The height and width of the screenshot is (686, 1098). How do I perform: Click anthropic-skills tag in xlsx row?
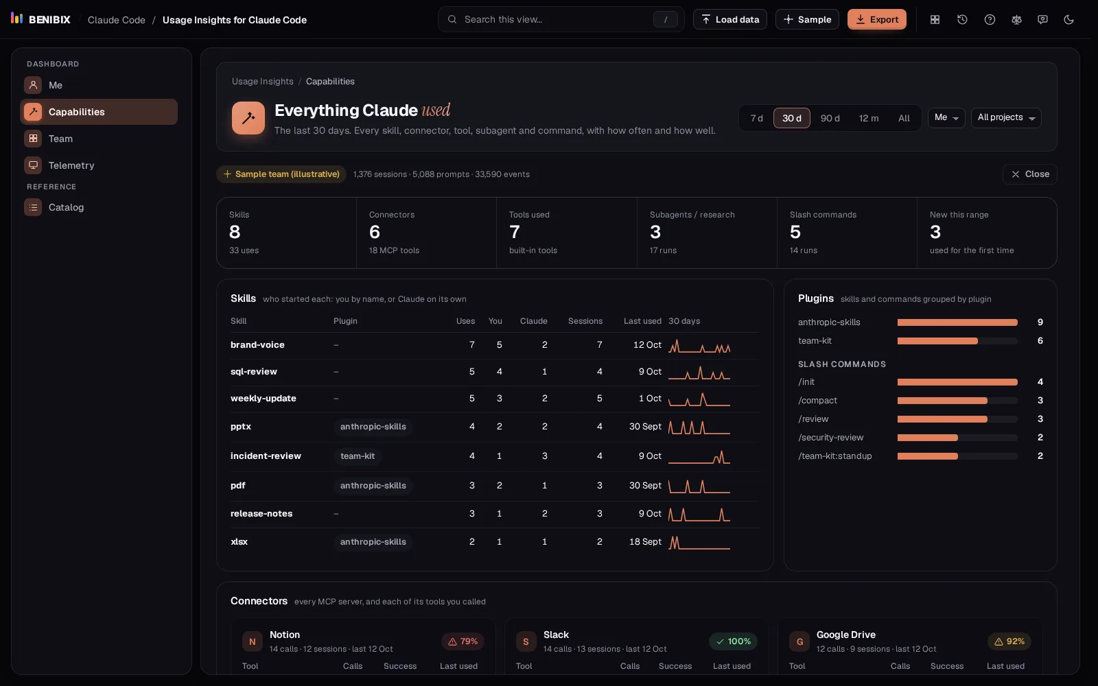(x=373, y=542)
